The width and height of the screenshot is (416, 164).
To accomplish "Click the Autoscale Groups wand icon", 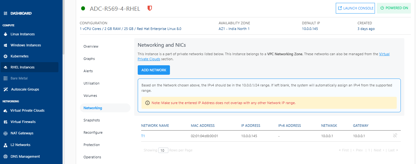I will [5, 89].
